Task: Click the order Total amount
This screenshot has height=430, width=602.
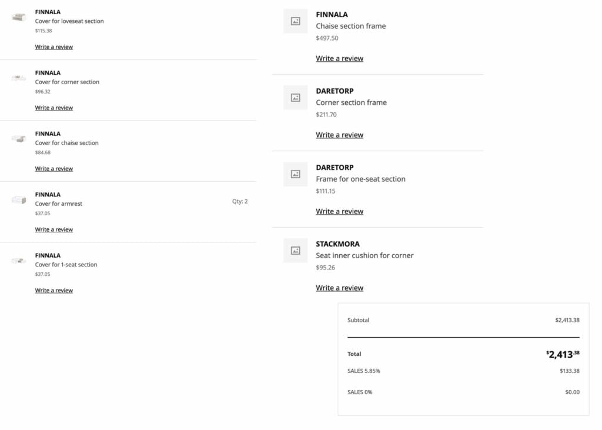Action: (563, 354)
